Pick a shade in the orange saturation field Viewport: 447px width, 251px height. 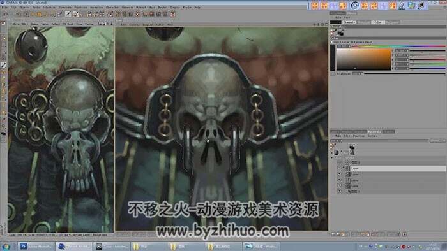click(364, 59)
